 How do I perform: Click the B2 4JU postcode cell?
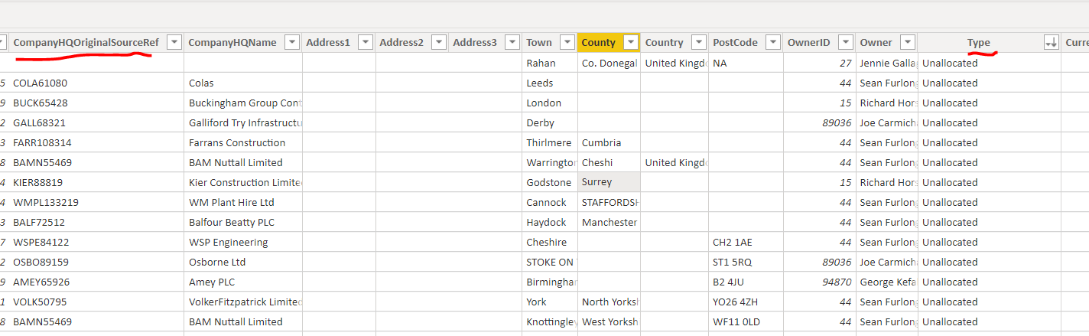click(746, 282)
